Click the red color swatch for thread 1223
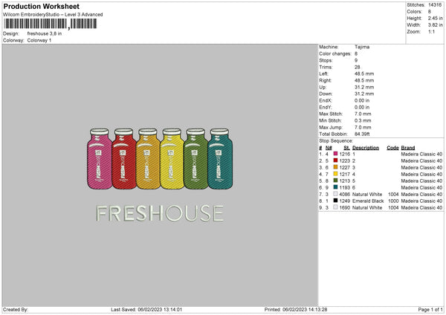The width and height of the screenshot is (446, 315). click(x=335, y=160)
